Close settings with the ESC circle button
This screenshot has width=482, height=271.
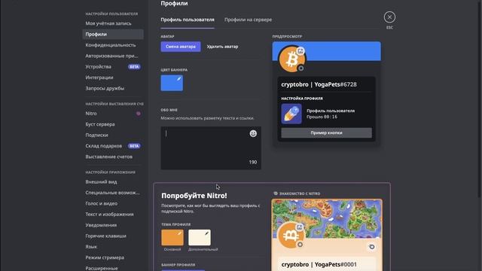coord(389,17)
